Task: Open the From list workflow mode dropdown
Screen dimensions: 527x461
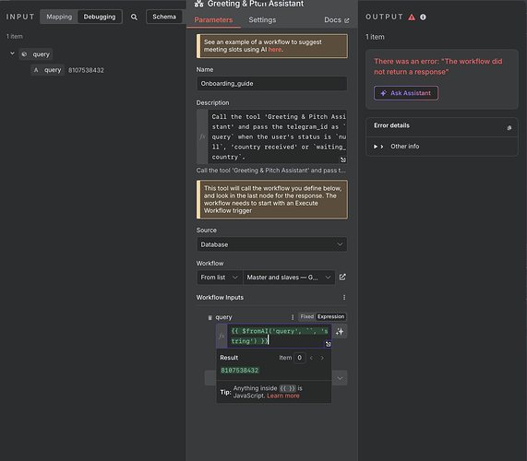Action: tap(220, 278)
